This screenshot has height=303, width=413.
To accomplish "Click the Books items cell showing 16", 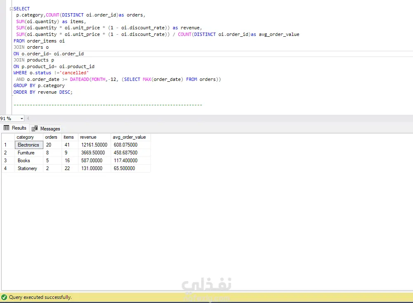I will coord(70,161).
